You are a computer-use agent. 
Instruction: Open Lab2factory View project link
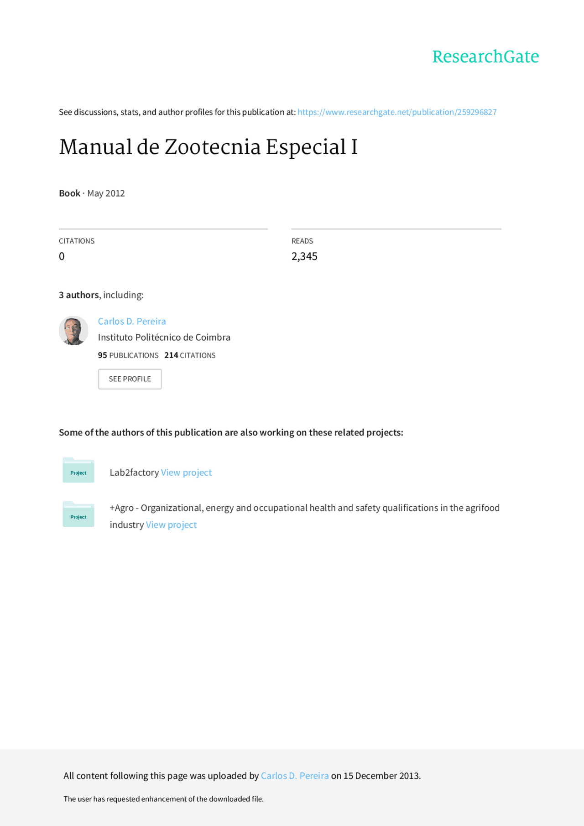click(186, 473)
